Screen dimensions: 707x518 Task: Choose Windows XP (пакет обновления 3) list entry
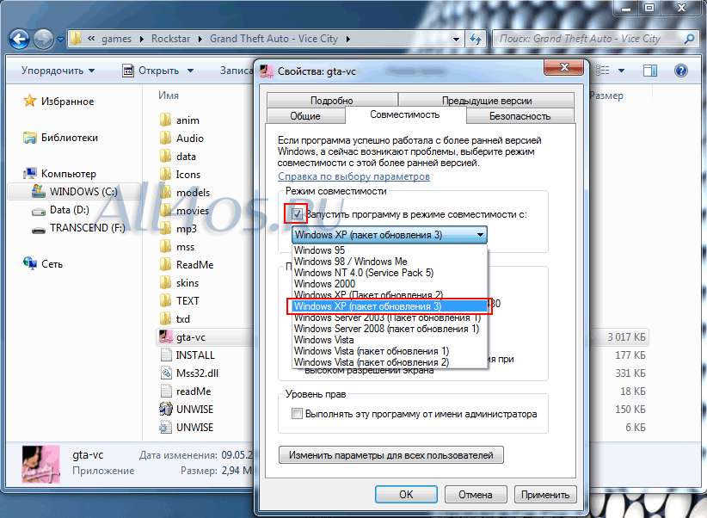coord(390,306)
